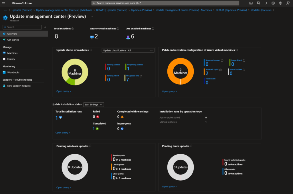Click the blue In progress sync icon

(122, 129)
